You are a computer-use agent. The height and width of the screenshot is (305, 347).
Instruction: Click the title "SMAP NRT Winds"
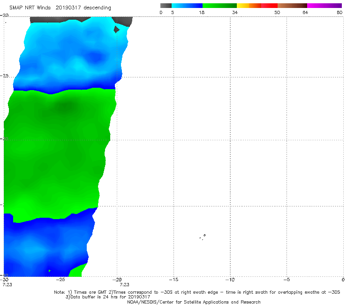coord(30,8)
